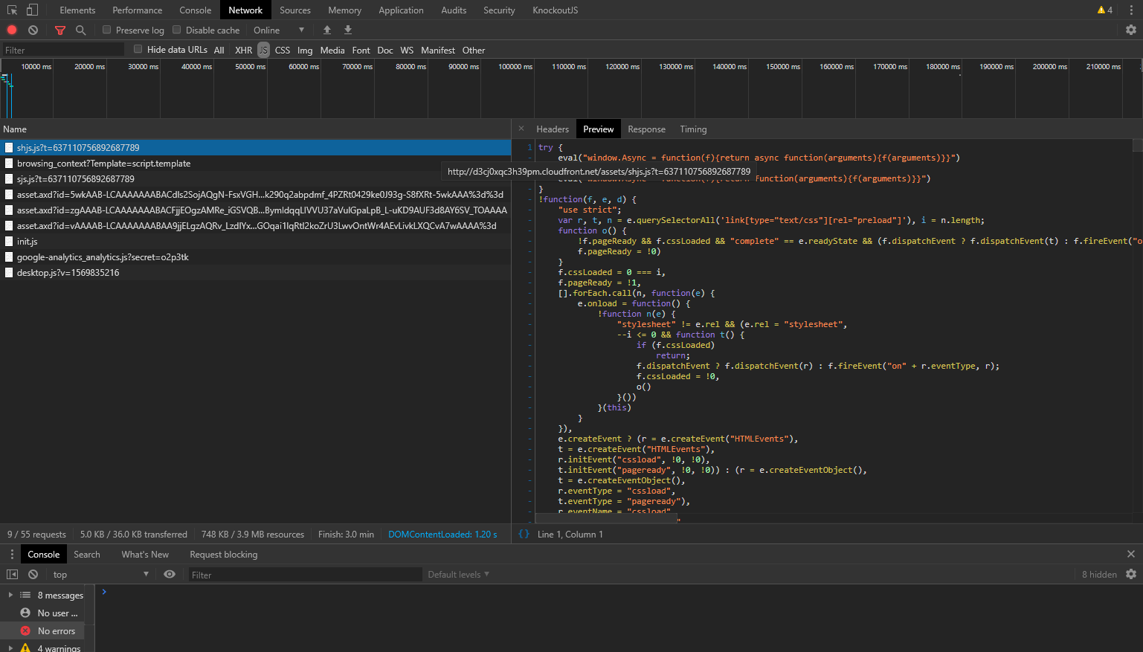The width and height of the screenshot is (1143, 652).
Task: Stop recording network log with red button
Action: (x=12, y=30)
